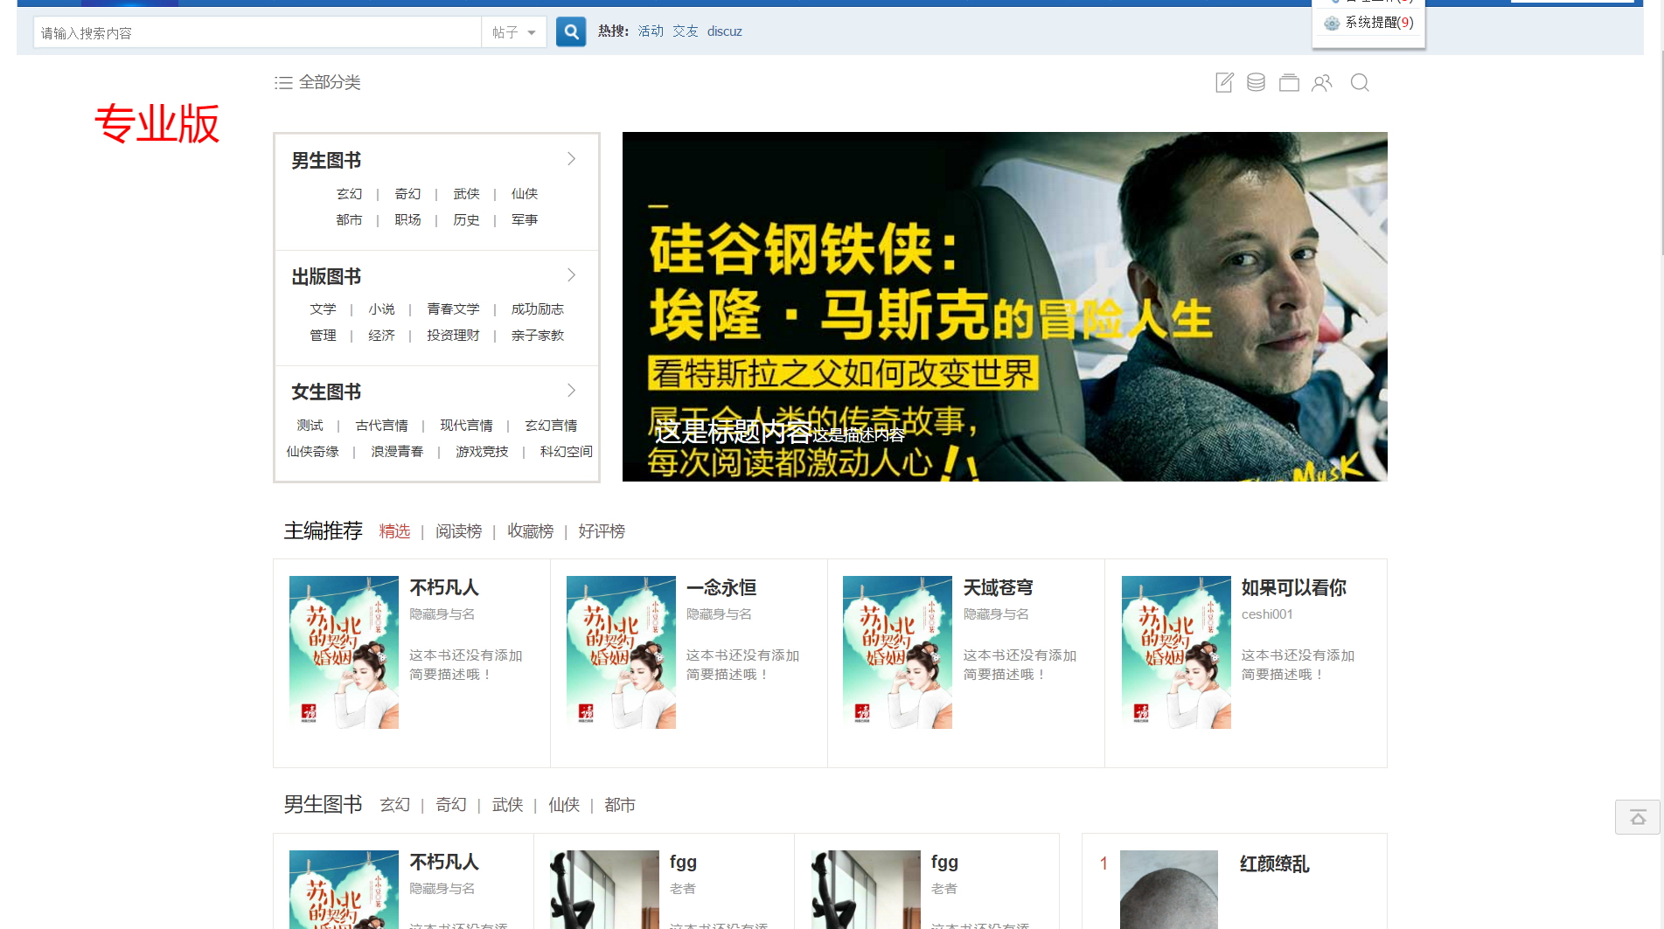Open 出版图书 heading in category panel
The image size is (1664, 929).
[326, 277]
